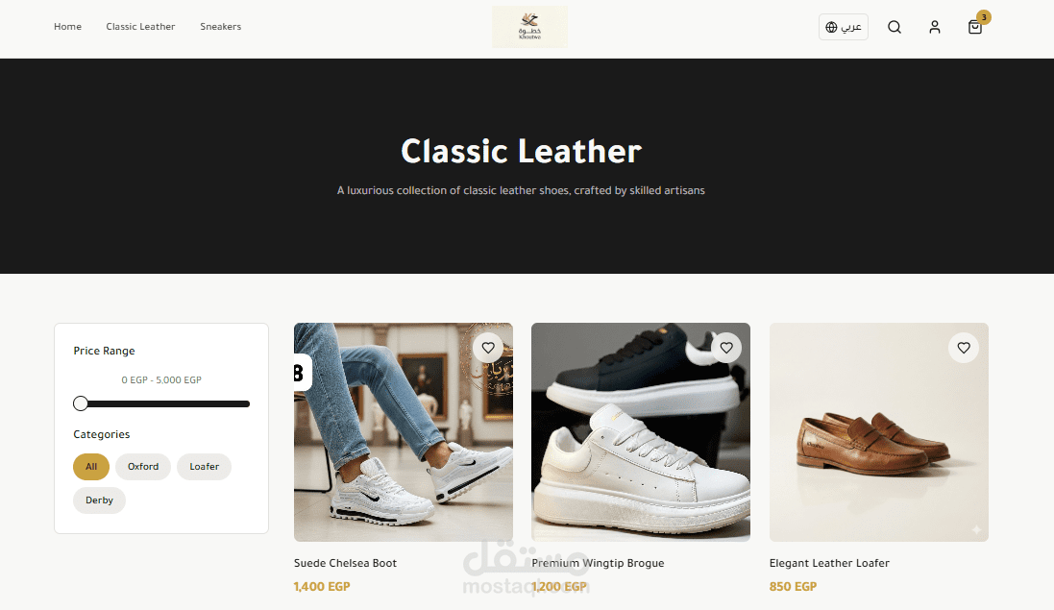Select the Oxford category filter
This screenshot has height=610, width=1054.
click(143, 466)
